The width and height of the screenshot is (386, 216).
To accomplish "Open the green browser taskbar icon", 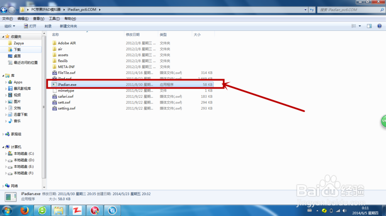I will tap(42, 210).
